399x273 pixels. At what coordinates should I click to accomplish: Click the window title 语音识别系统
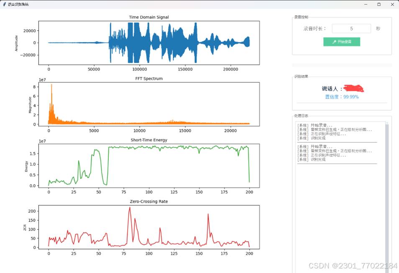18,4
